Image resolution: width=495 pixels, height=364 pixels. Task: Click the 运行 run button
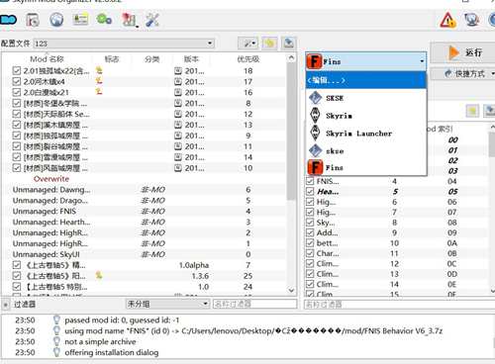coord(464,52)
